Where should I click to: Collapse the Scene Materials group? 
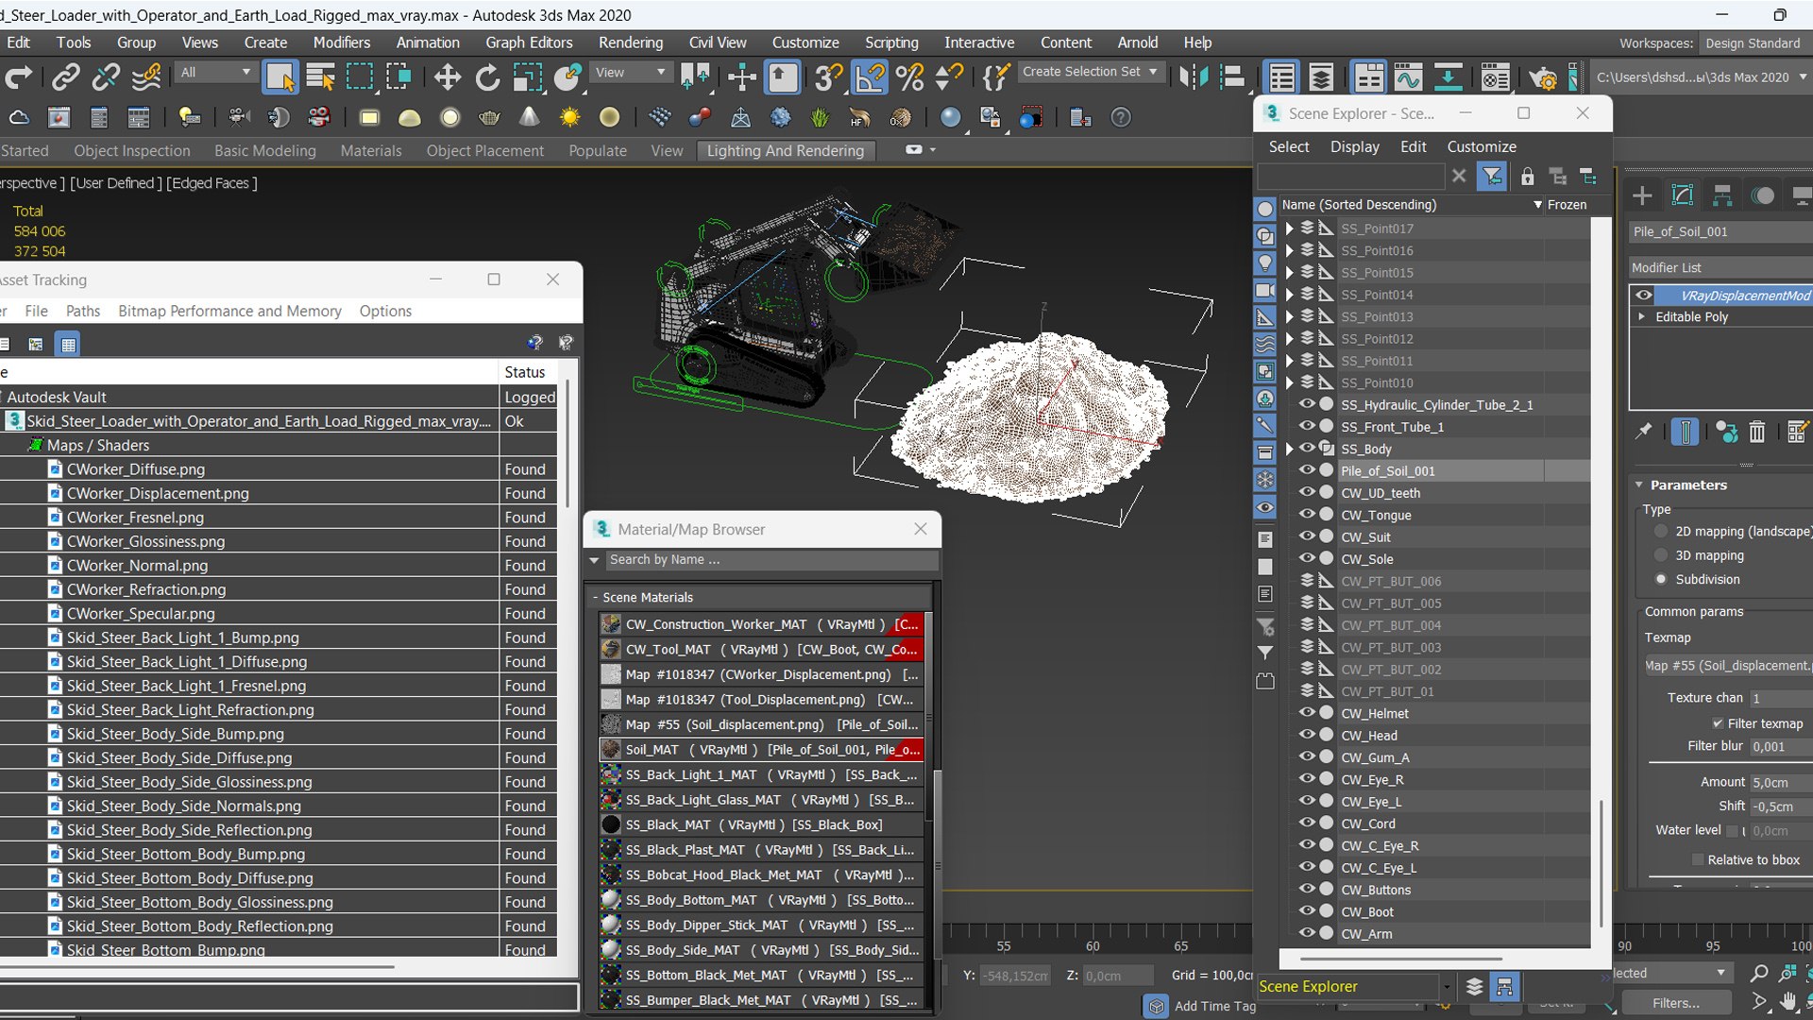[x=596, y=598]
